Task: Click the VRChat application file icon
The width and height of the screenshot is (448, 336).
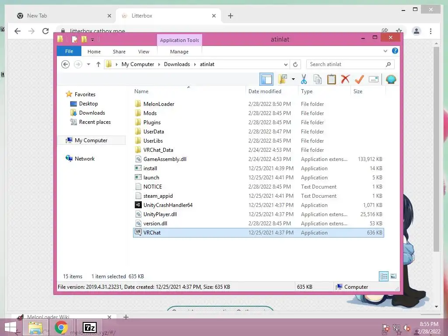Action: (138, 232)
